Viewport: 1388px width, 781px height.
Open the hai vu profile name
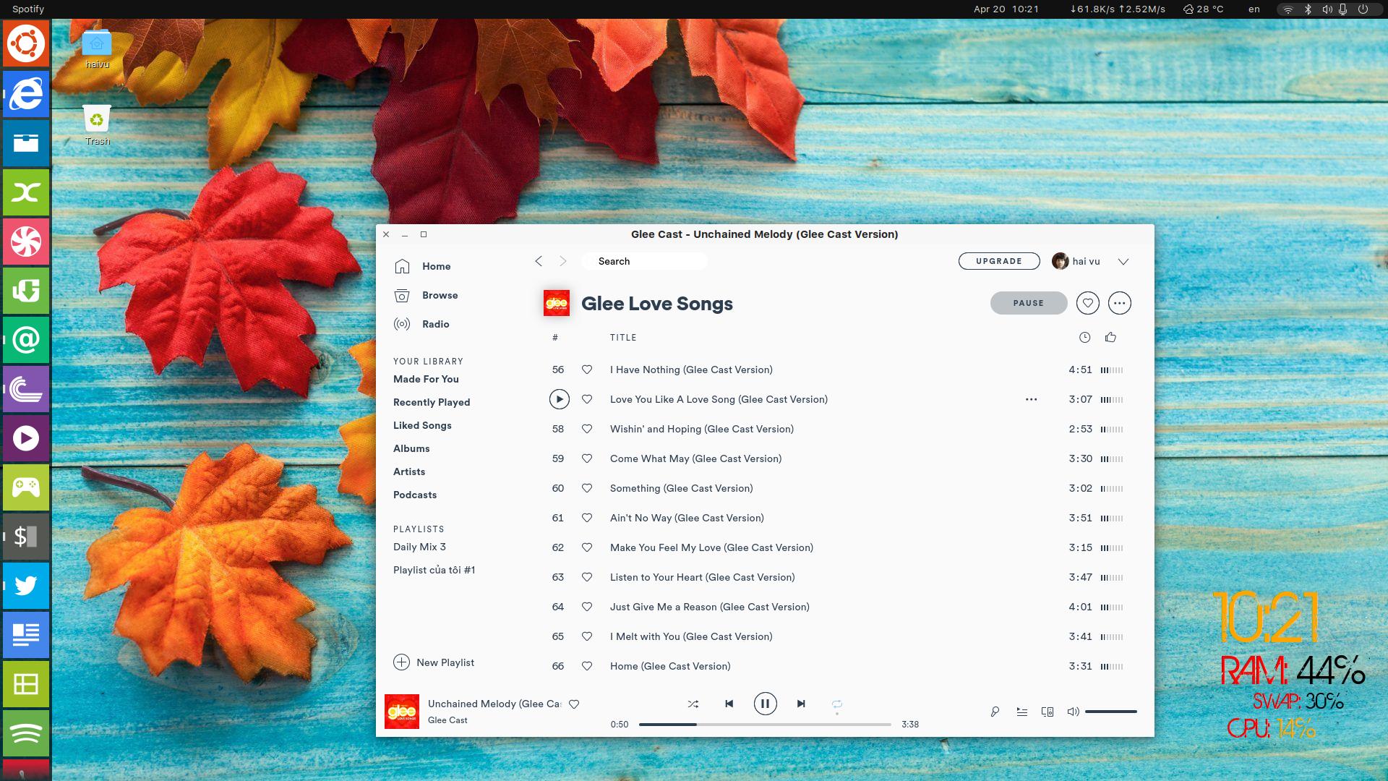[1086, 261]
